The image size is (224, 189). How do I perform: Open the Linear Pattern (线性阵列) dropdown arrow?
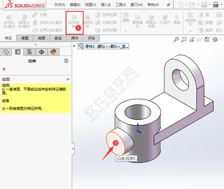(190, 31)
